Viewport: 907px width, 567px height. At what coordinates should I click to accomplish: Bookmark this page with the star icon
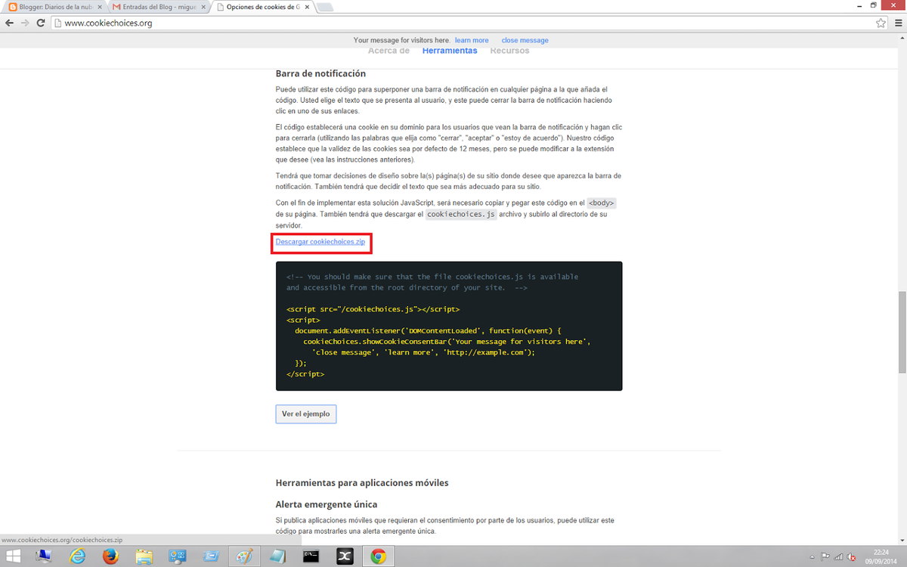pyautogui.click(x=881, y=23)
